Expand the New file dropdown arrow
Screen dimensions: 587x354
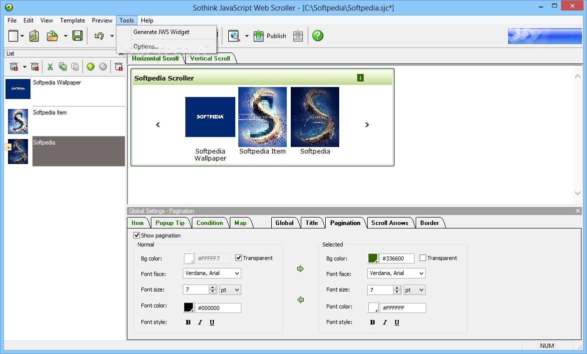point(22,36)
